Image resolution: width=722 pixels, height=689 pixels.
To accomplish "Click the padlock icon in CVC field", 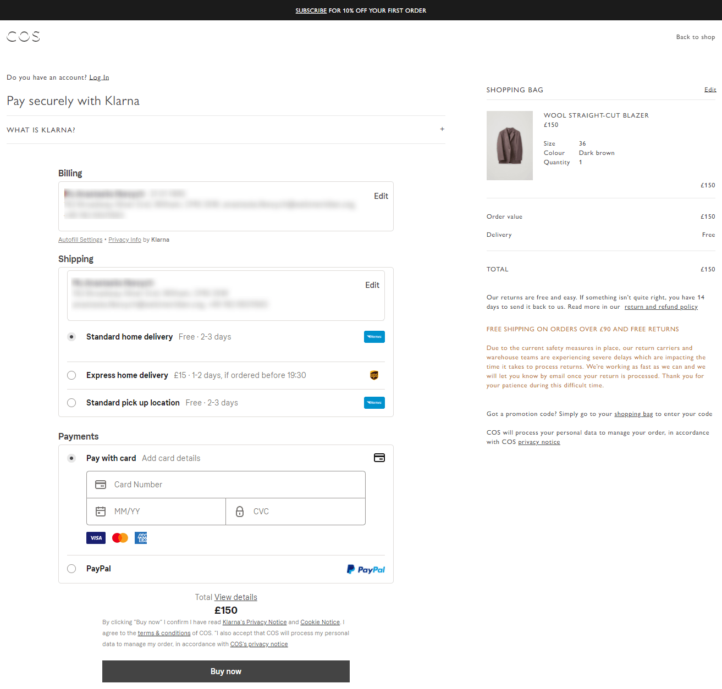I will tap(240, 512).
